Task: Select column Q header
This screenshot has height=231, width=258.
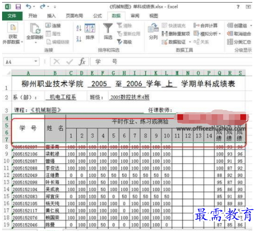Action: 220,73
